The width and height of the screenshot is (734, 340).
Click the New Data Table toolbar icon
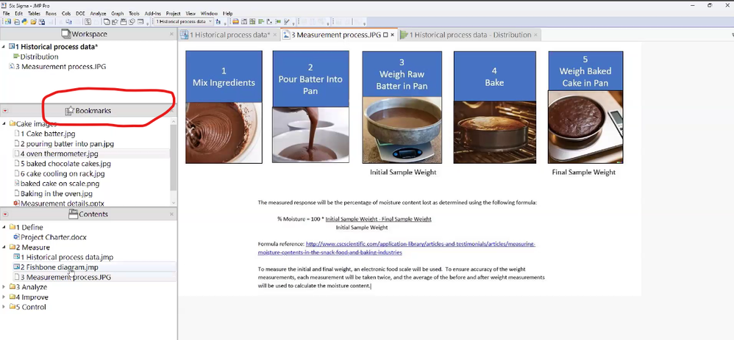coord(8,21)
